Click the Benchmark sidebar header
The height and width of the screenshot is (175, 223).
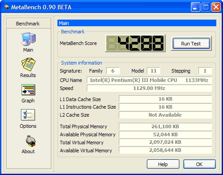coord(28,24)
